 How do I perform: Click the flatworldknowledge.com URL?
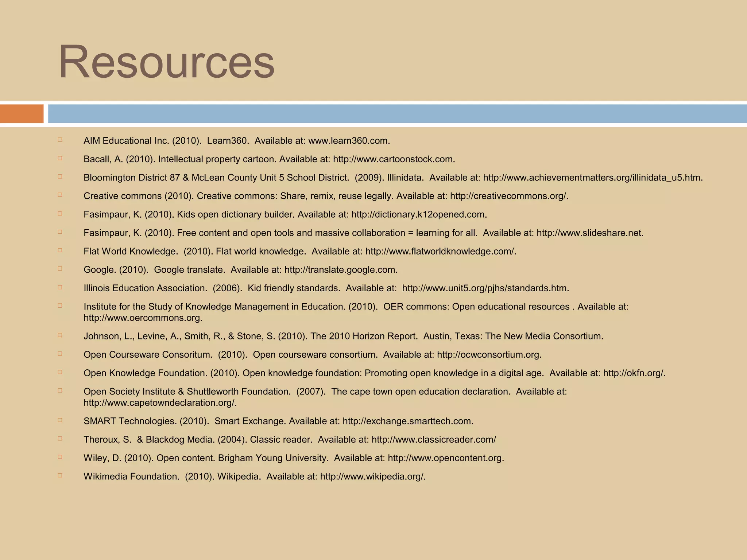point(440,252)
